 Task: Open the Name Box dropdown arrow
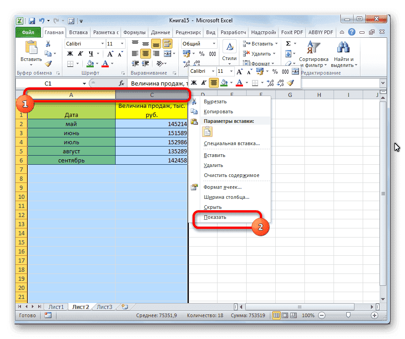84,84
